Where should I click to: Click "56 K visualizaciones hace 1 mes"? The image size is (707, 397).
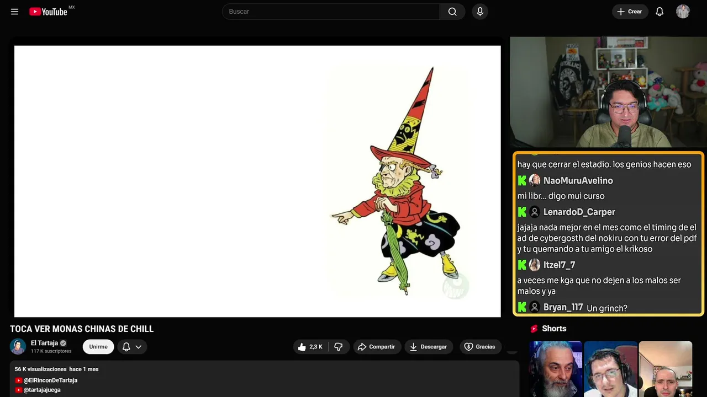coord(57,369)
